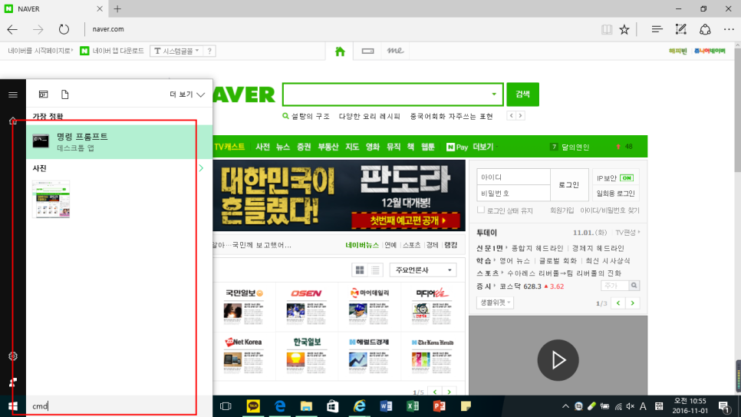Open 명령 프롬프트 search result
Image resolution: width=741 pixels, height=417 pixels.
click(119, 141)
